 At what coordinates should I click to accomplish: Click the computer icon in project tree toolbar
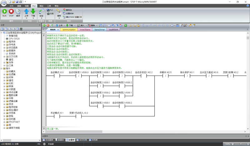point(21,29)
